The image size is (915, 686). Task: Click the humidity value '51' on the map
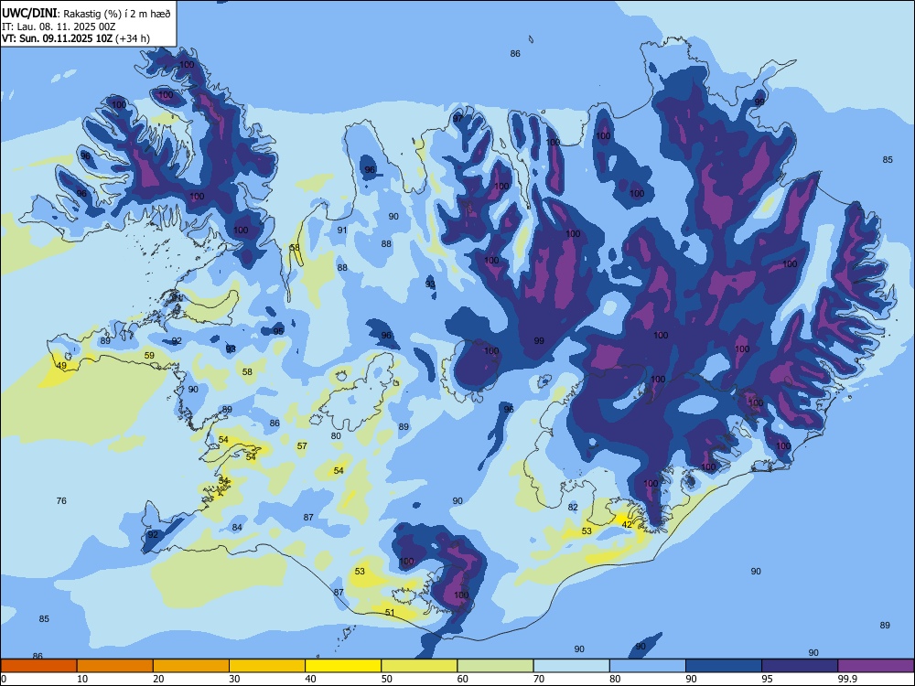pos(390,612)
